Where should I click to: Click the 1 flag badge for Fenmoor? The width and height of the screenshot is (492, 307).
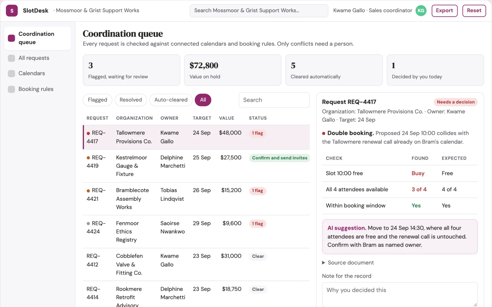257,223
